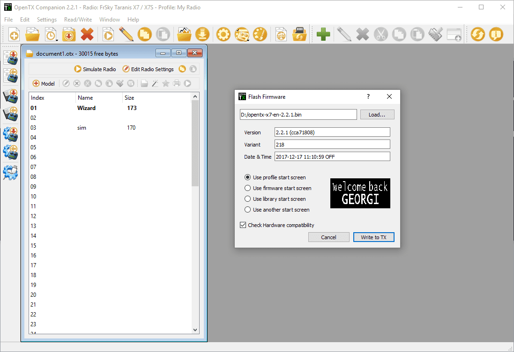Click the write models to radio sidebar icon
Screen dimensions: 514x352
click(10, 58)
